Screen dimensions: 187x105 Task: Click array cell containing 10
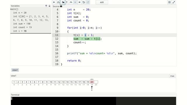click(51, 82)
